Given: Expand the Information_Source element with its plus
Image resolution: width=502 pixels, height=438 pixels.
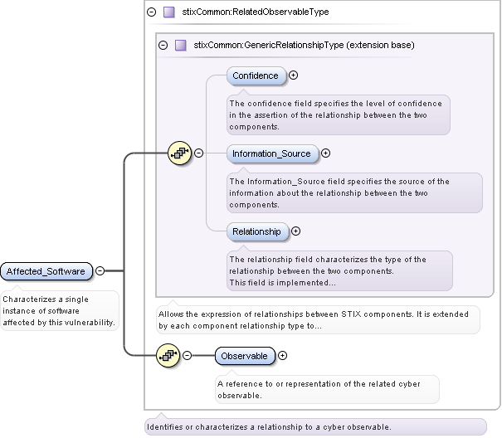Looking at the screenshot, I should tap(325, 153).
